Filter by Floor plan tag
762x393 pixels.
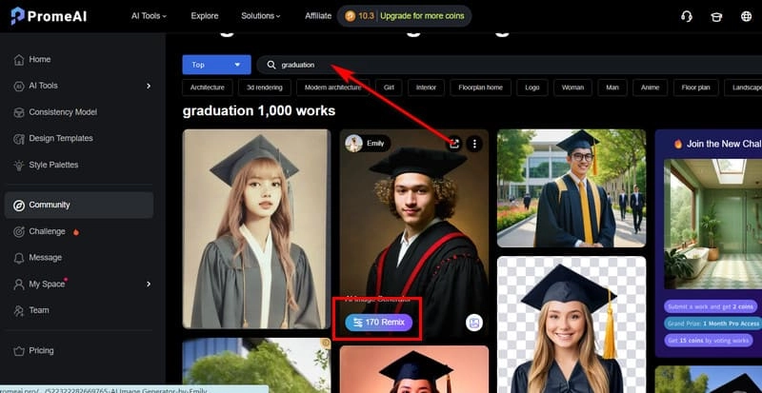(x=696, y=88)
